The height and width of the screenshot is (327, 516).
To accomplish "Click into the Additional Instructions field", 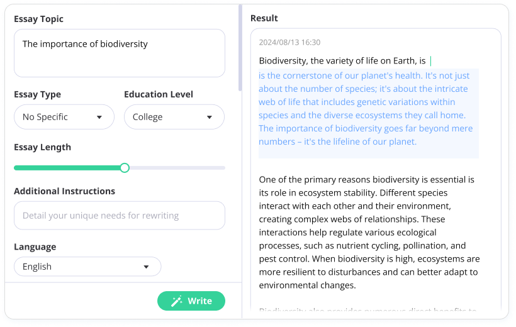I will pyautogui.click(x=119, y=216).
